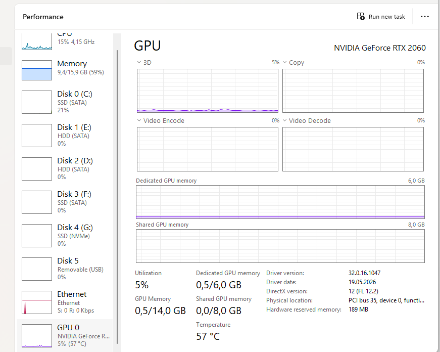This screenshot has height=352, width=440.
Task: Open Disk 4 (G:) NVMe entry
Action: [x=65, y=236]
